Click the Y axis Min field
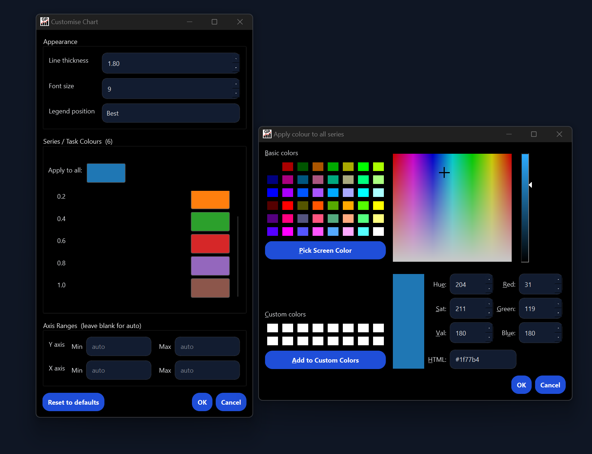The height and width of the screenshot is (454, 592). 118,346
